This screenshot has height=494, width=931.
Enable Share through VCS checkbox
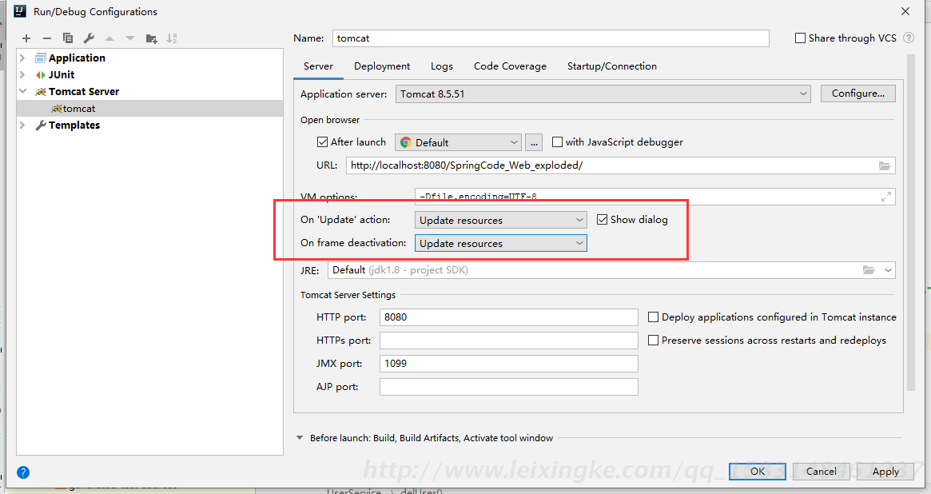pos(800,38)
